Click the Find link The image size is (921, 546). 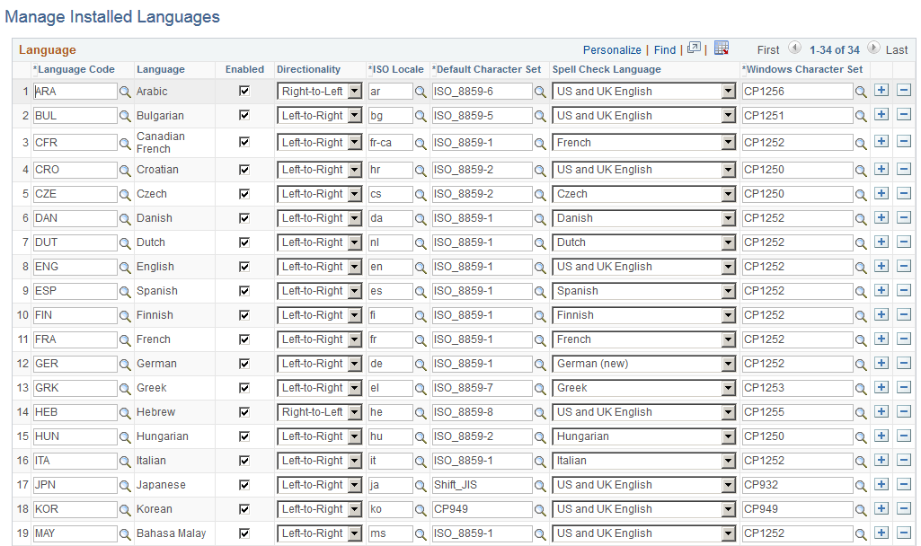[x=665, y=50]
